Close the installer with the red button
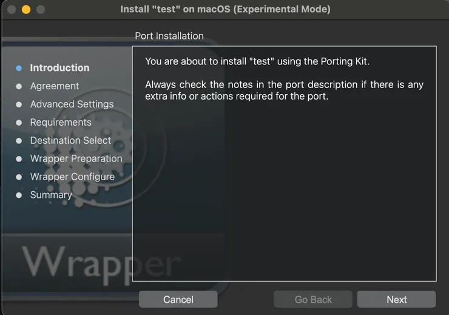 coord(11,10)
